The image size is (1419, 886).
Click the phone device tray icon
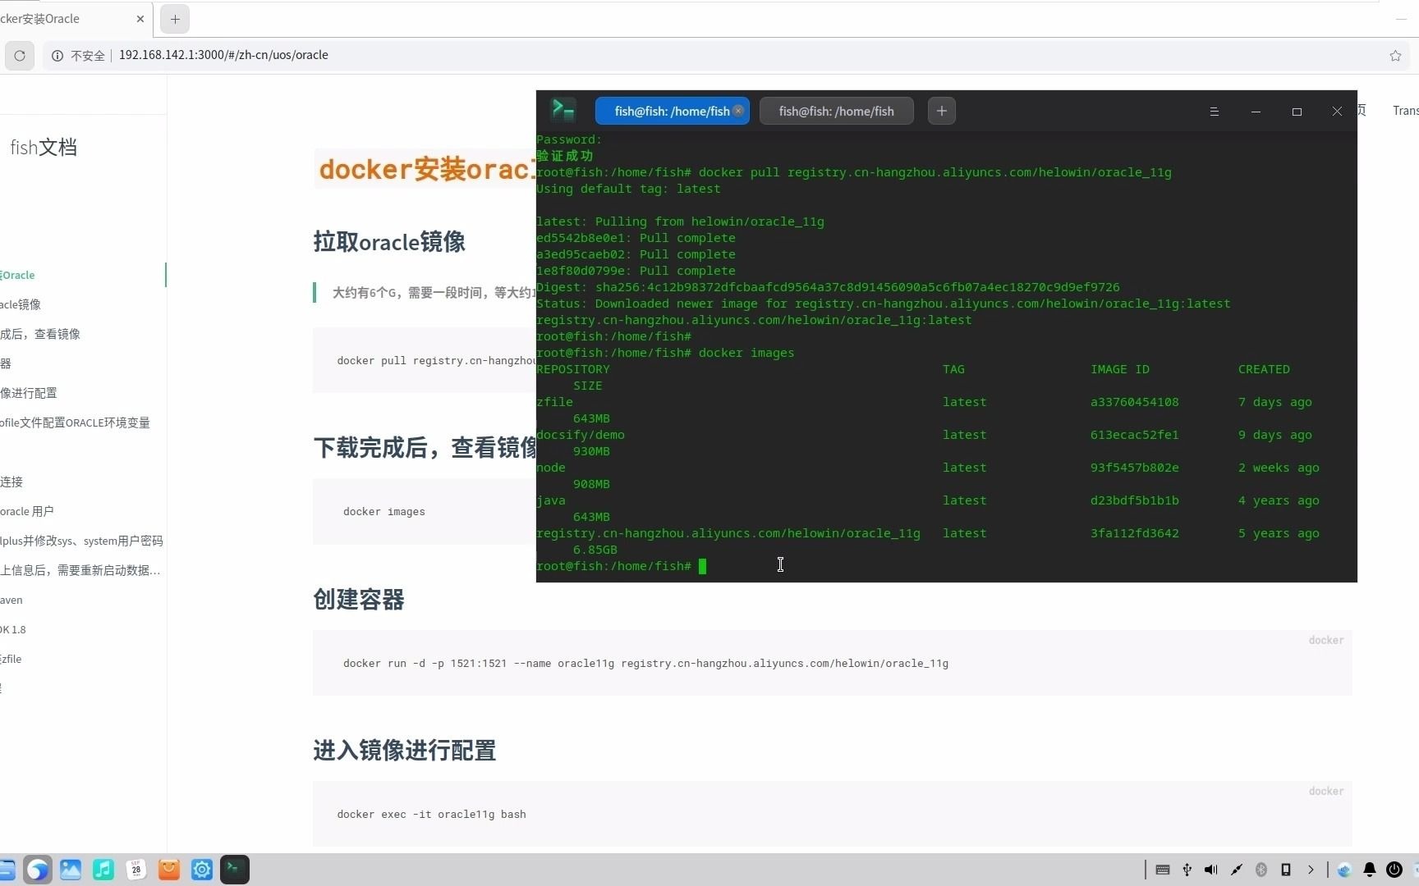tap(1286, 870)
